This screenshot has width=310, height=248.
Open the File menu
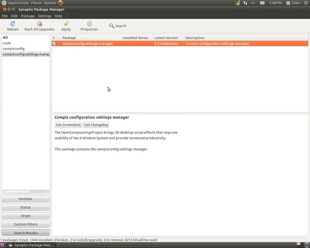pos(5,16)
